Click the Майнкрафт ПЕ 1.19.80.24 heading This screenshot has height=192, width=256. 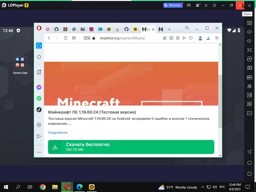click(92, 112)
